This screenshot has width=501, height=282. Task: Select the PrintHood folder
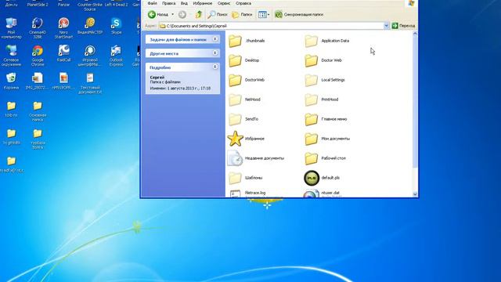[321, 99]
